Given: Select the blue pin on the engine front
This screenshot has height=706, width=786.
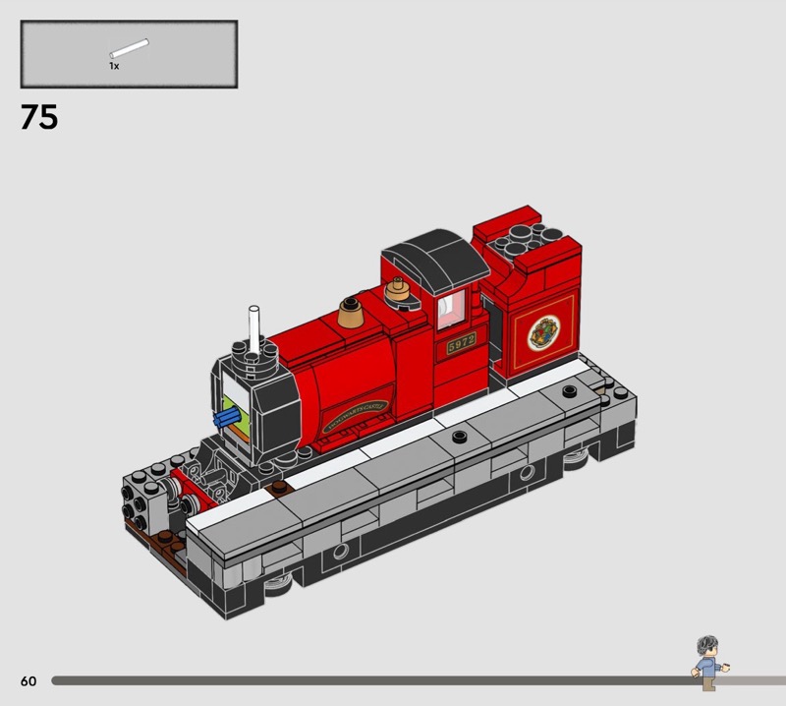Looking at the screenshot, I should tap(228, 418).
